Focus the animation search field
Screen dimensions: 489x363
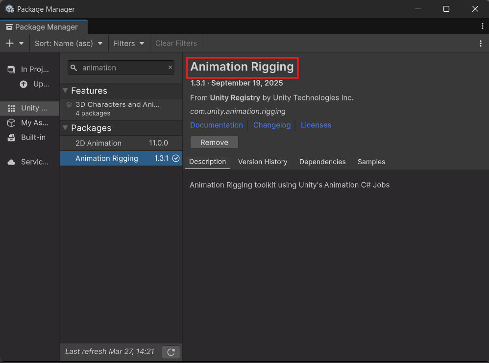(x=121, y=68)
